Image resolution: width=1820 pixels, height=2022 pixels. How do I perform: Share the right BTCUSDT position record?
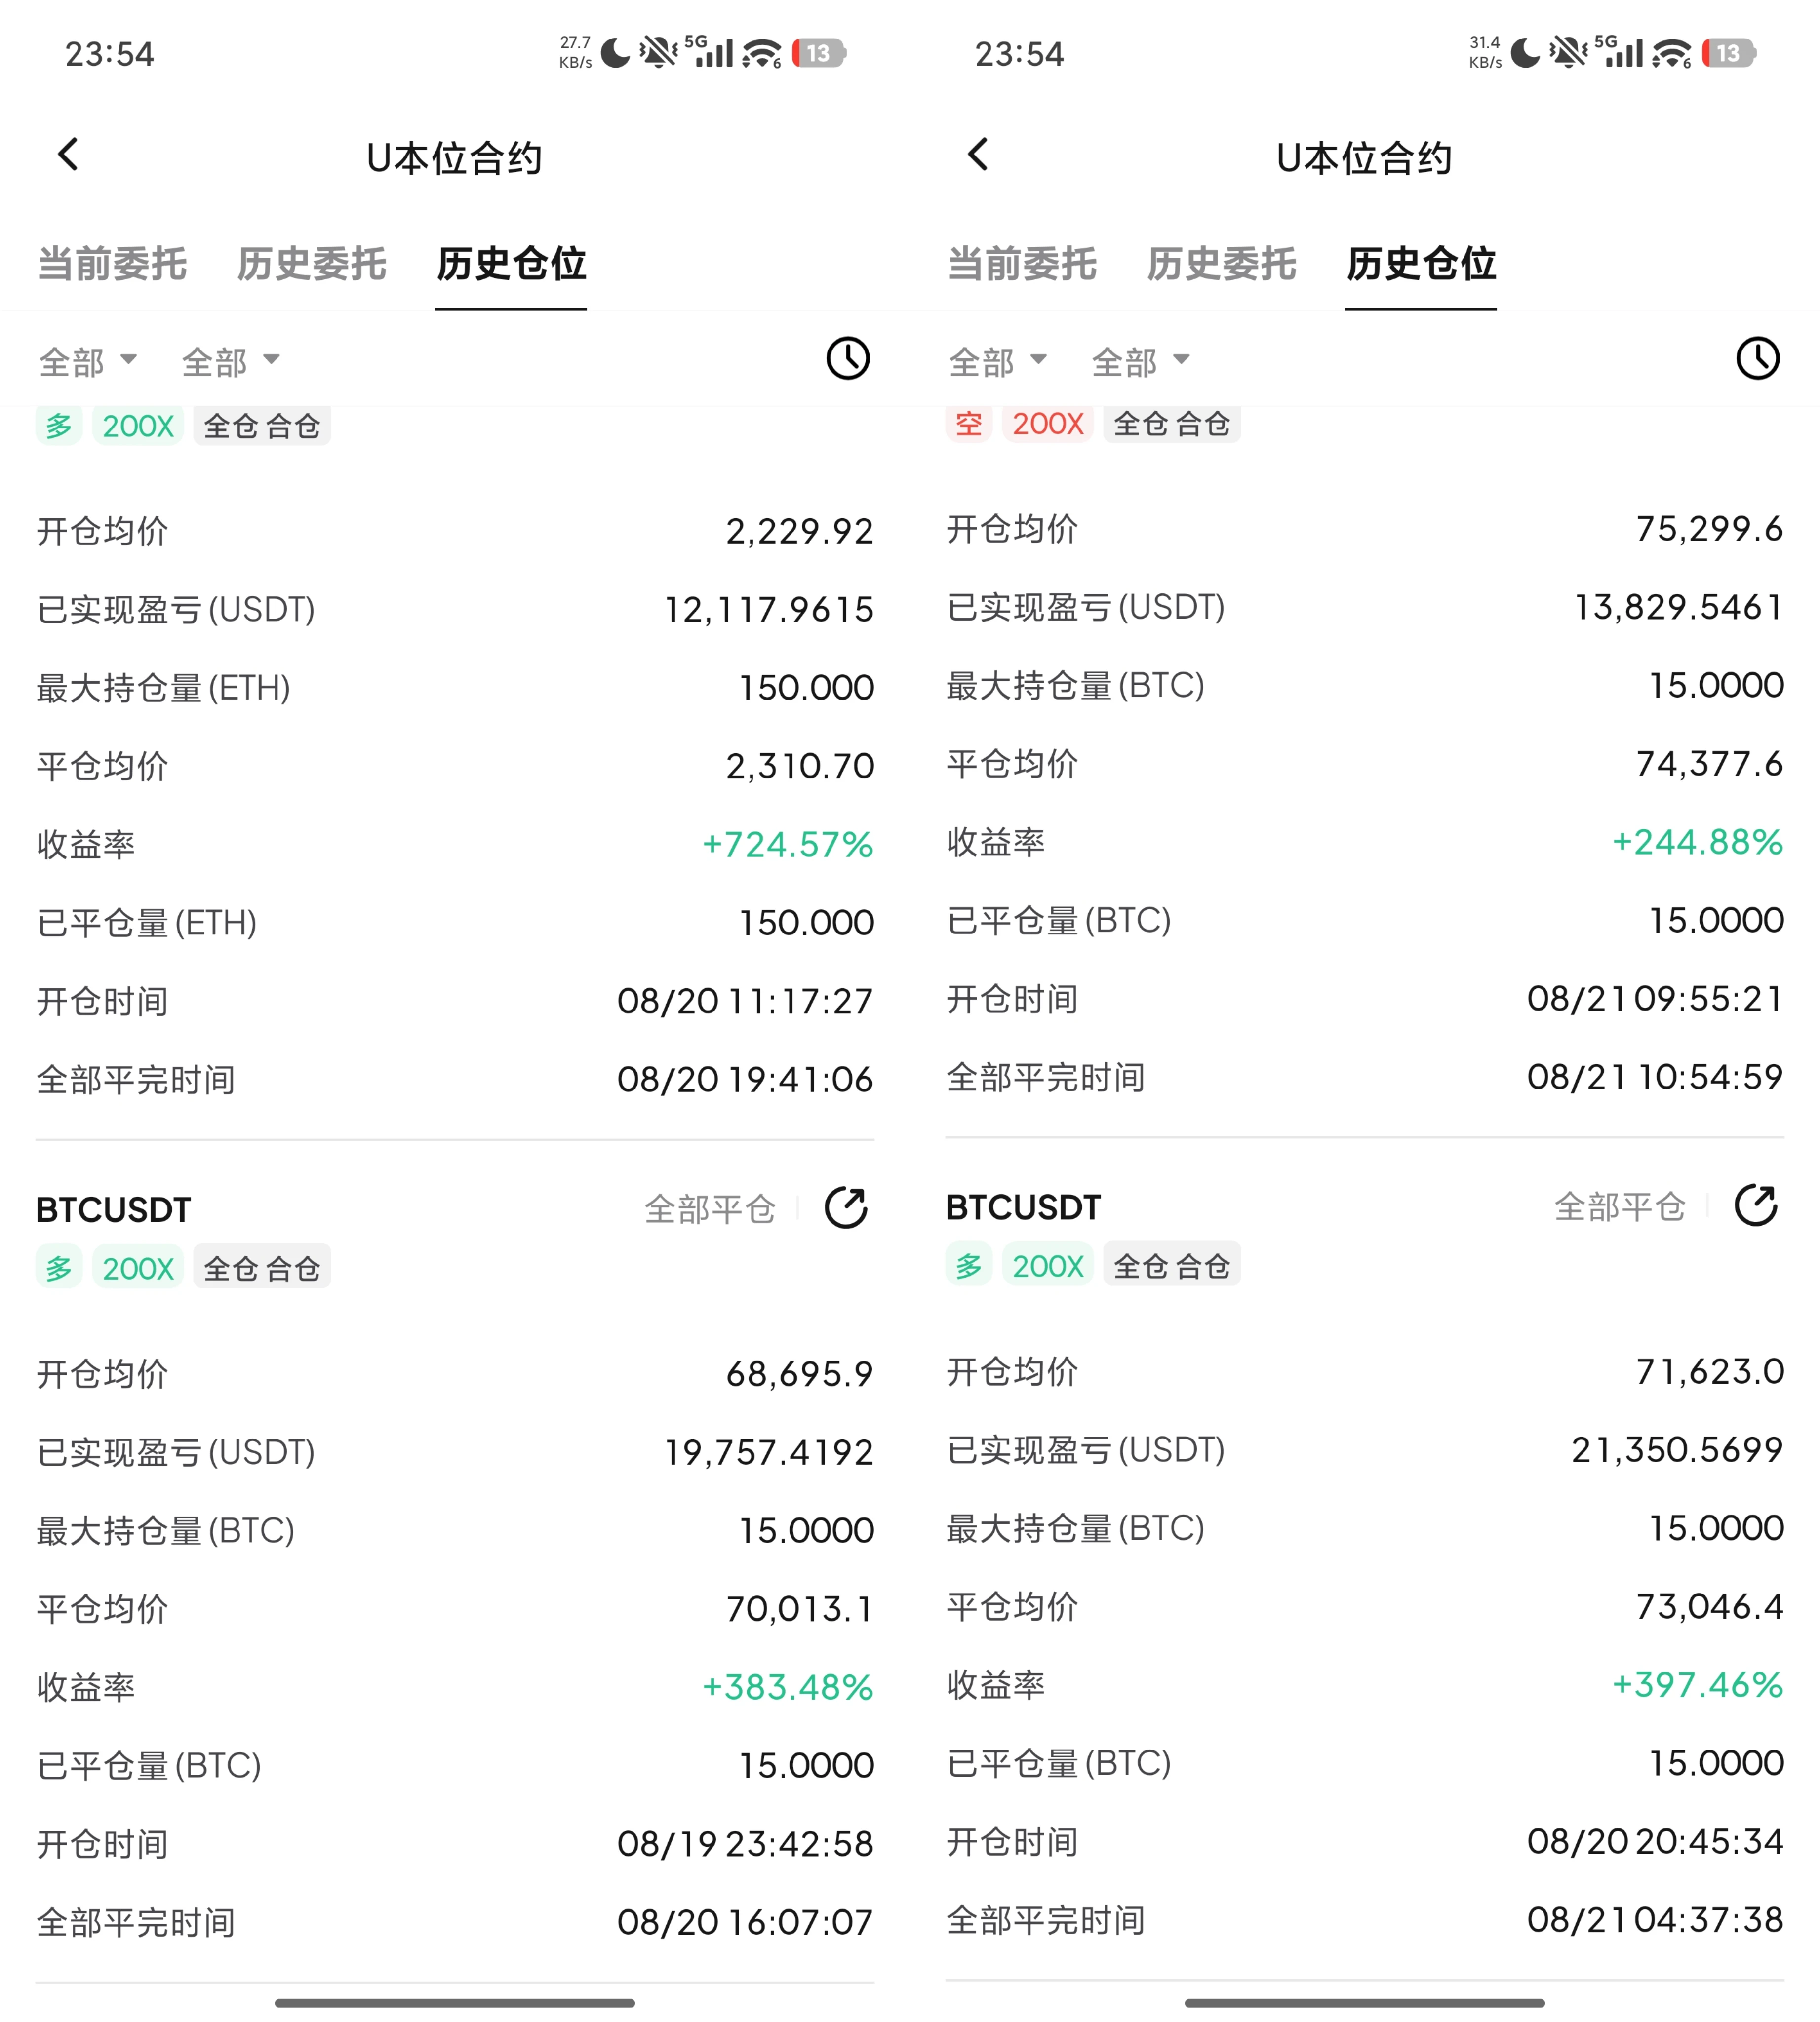pyautogui.click(x=1756, y=1205)
